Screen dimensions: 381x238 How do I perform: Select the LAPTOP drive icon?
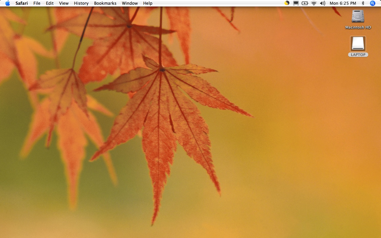[358, 44]
